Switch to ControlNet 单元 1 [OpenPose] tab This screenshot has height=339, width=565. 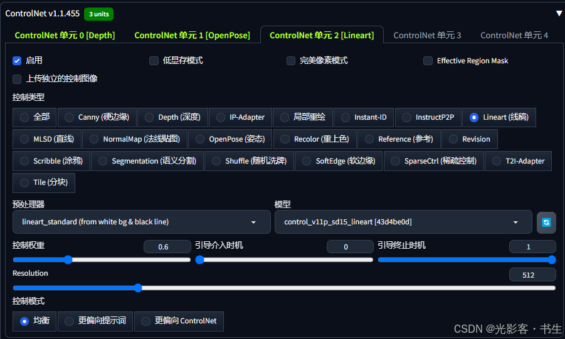pos(192,35)
